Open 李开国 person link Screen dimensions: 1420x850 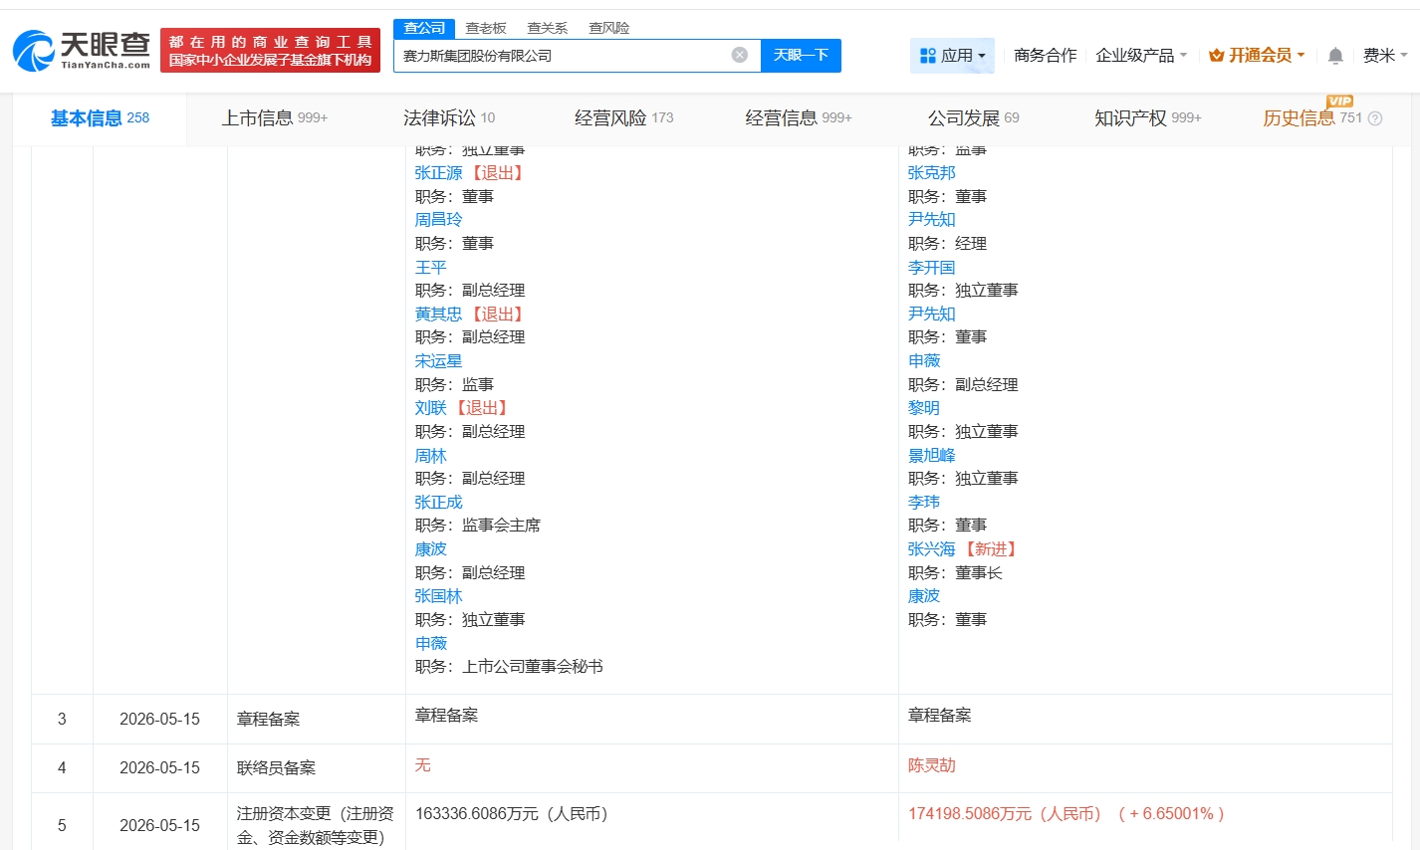click(x=931, y=268)
